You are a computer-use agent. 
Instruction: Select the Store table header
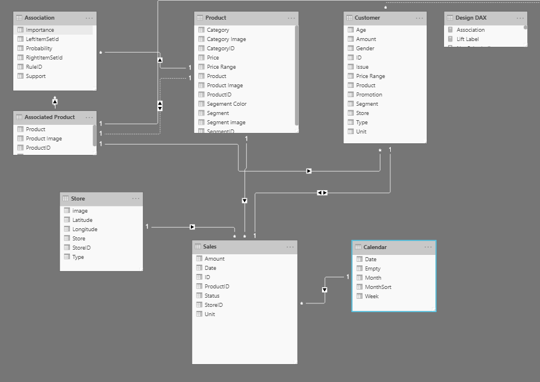click(78, 198)
